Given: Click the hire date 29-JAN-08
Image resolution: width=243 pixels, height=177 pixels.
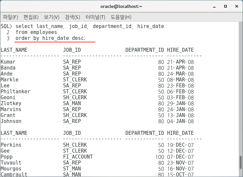Looking at the screenshot, I should 180,103.
